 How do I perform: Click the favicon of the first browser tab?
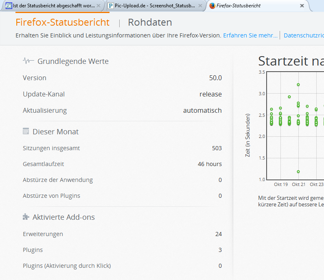[x=9, y=6]
